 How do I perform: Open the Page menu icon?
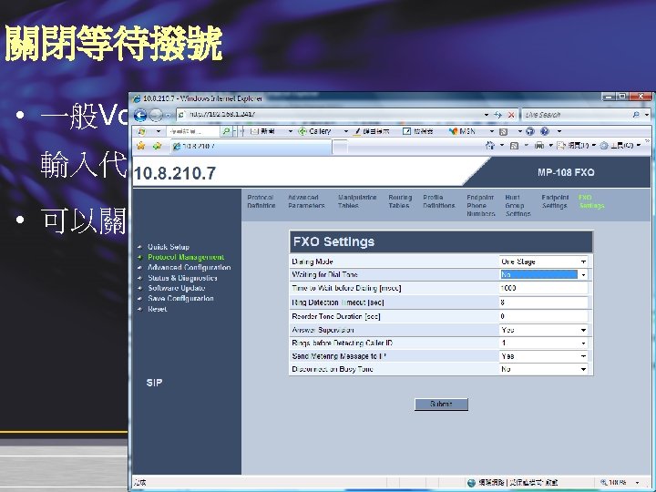pos(561,146)
